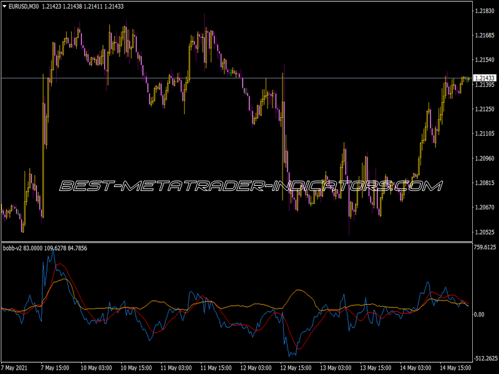
Task: Click the 11 May 03:00 time label
Action: tap(176, 368)
